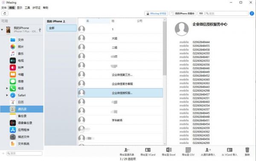Click 导出至 CSV export icon
The width and height of the screenshot is (256, 161).
(188, 152)
